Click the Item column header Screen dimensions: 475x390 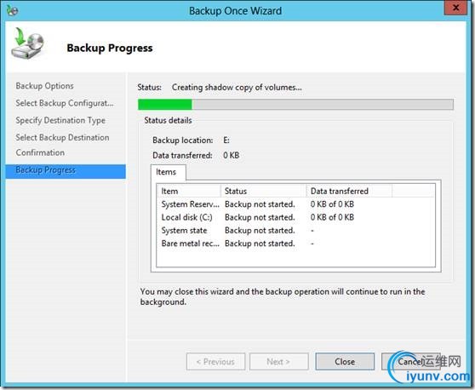[189, 191]
